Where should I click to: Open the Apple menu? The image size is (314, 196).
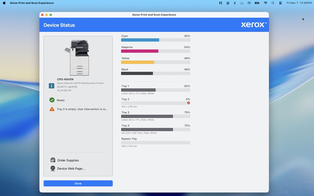[x=4, y=3]
